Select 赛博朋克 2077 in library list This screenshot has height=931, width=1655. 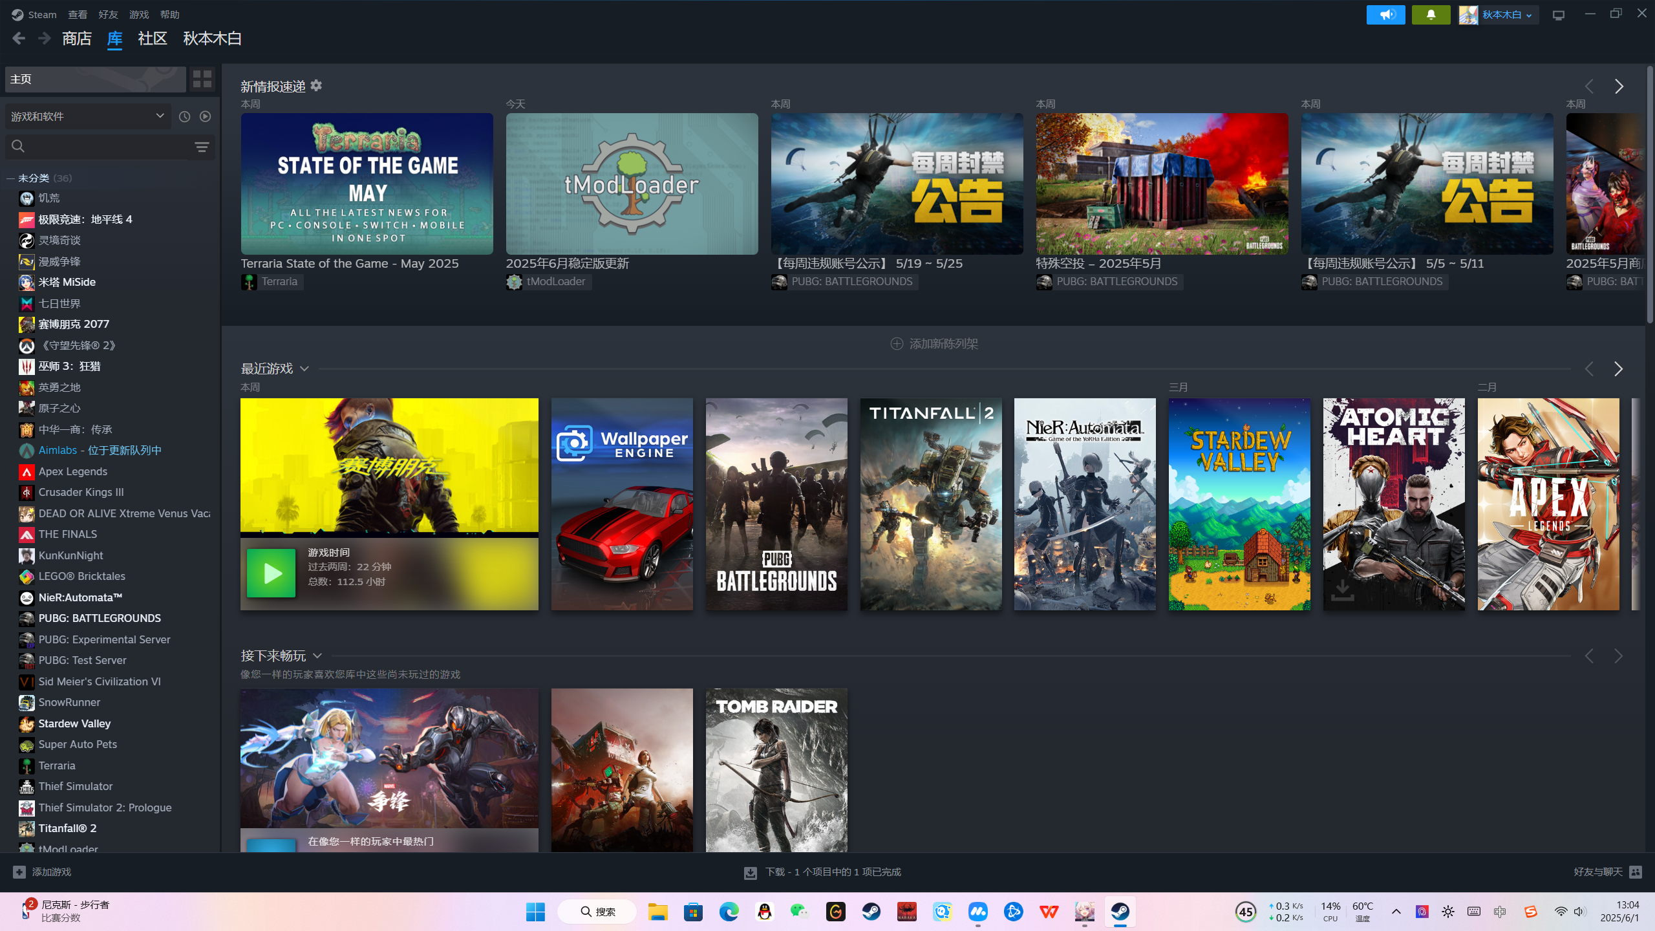coord(74,325)
